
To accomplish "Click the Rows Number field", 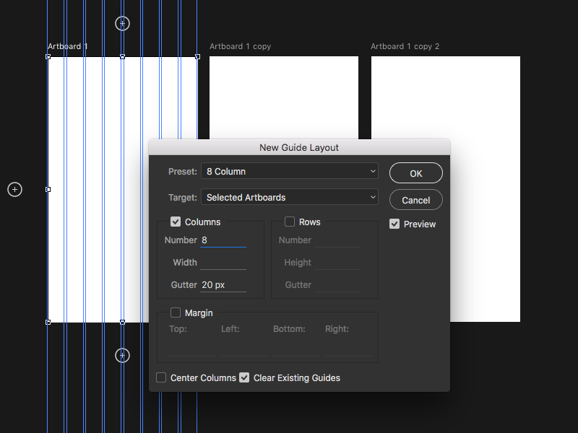I will [x=337, y=240].
